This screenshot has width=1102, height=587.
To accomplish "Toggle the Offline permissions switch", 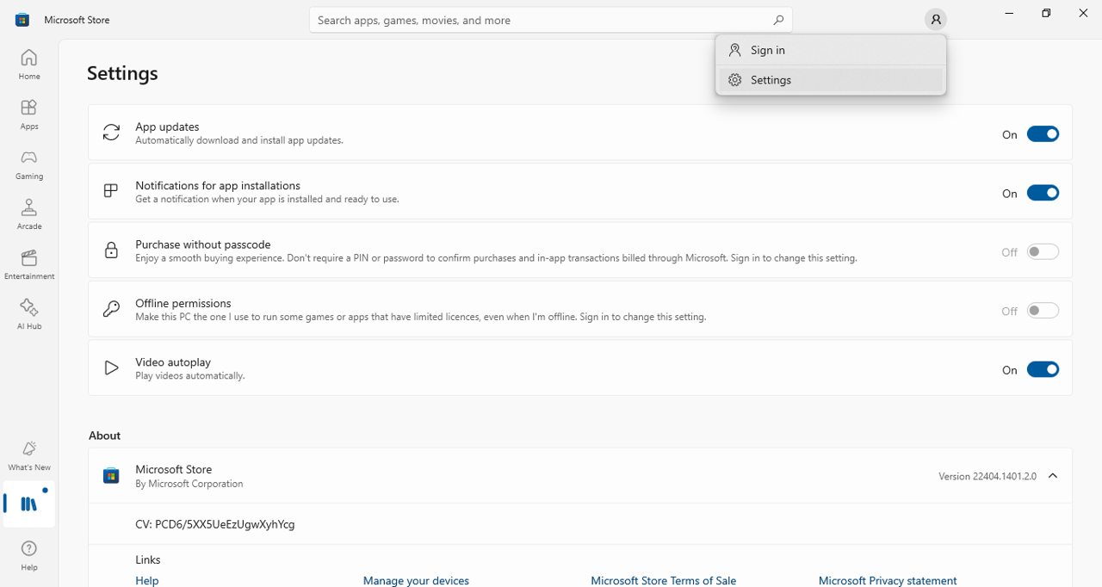I will click(1043, 311).
